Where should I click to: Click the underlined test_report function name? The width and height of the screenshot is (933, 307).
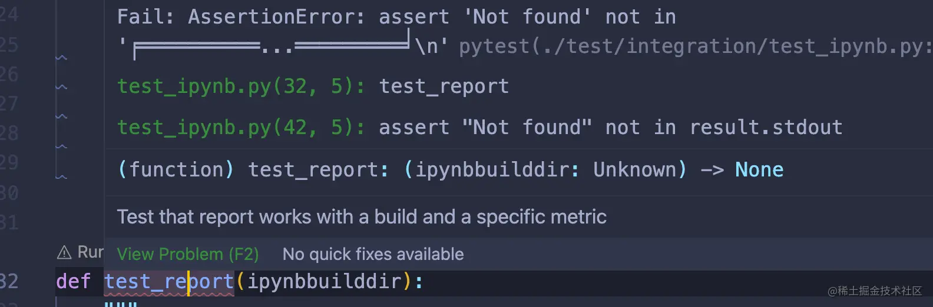[169, 282]
